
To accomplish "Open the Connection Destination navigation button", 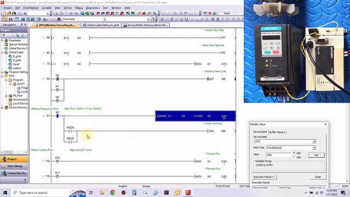I will [x=14, y=173].
